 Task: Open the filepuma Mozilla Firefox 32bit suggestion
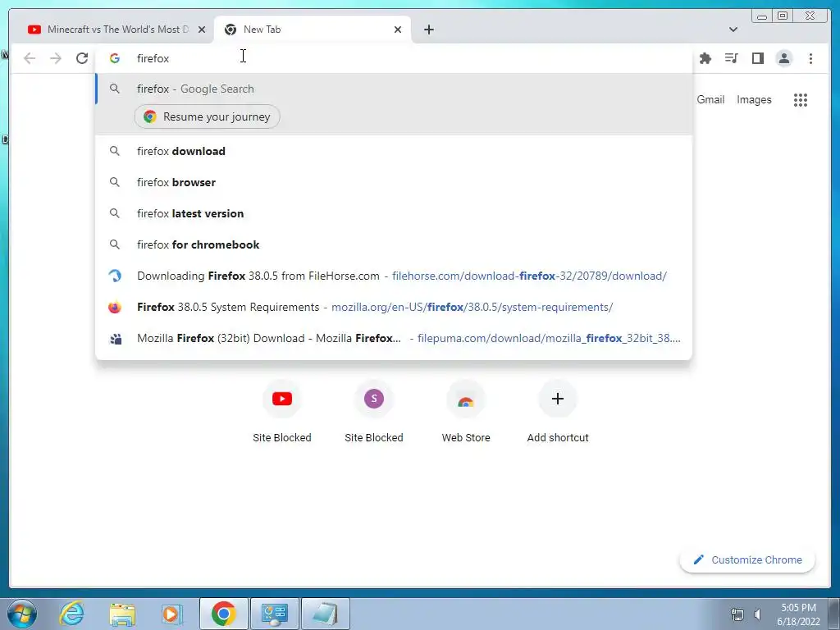[394, 338]
